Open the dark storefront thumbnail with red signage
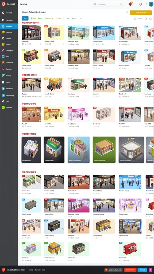This screenshot has width=154, height=274. pos(32,33)
